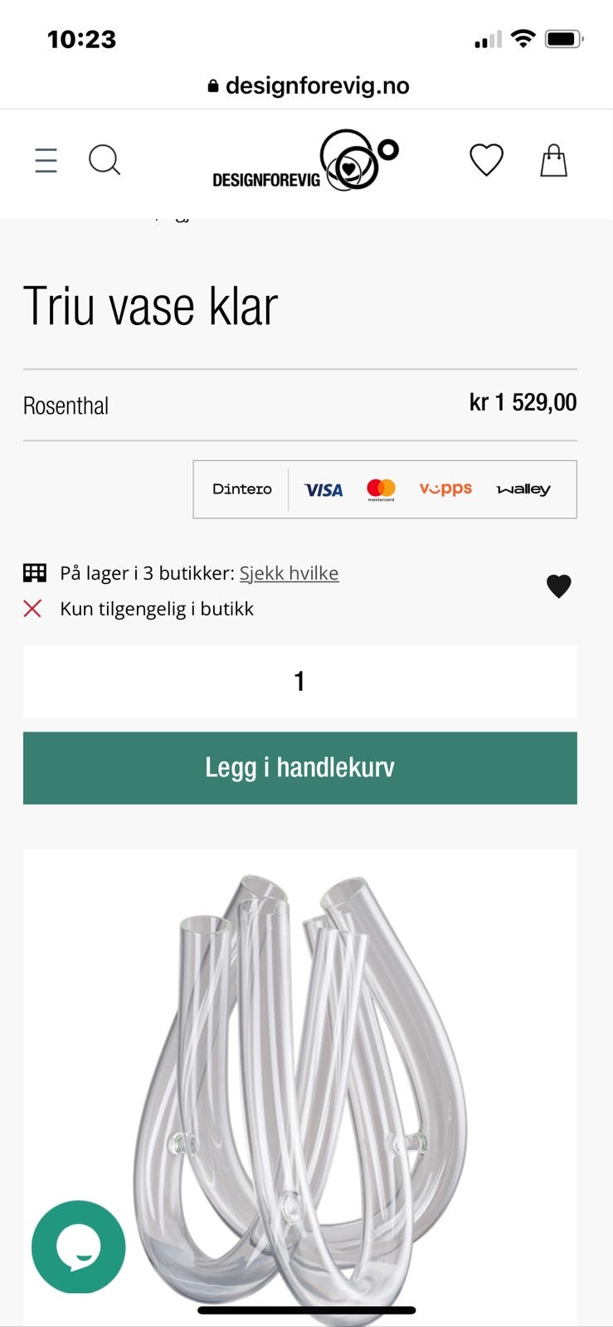This screenshot has width=613, height=1327.
Task: Open the green chat bubble
Action: [79, 1247]
